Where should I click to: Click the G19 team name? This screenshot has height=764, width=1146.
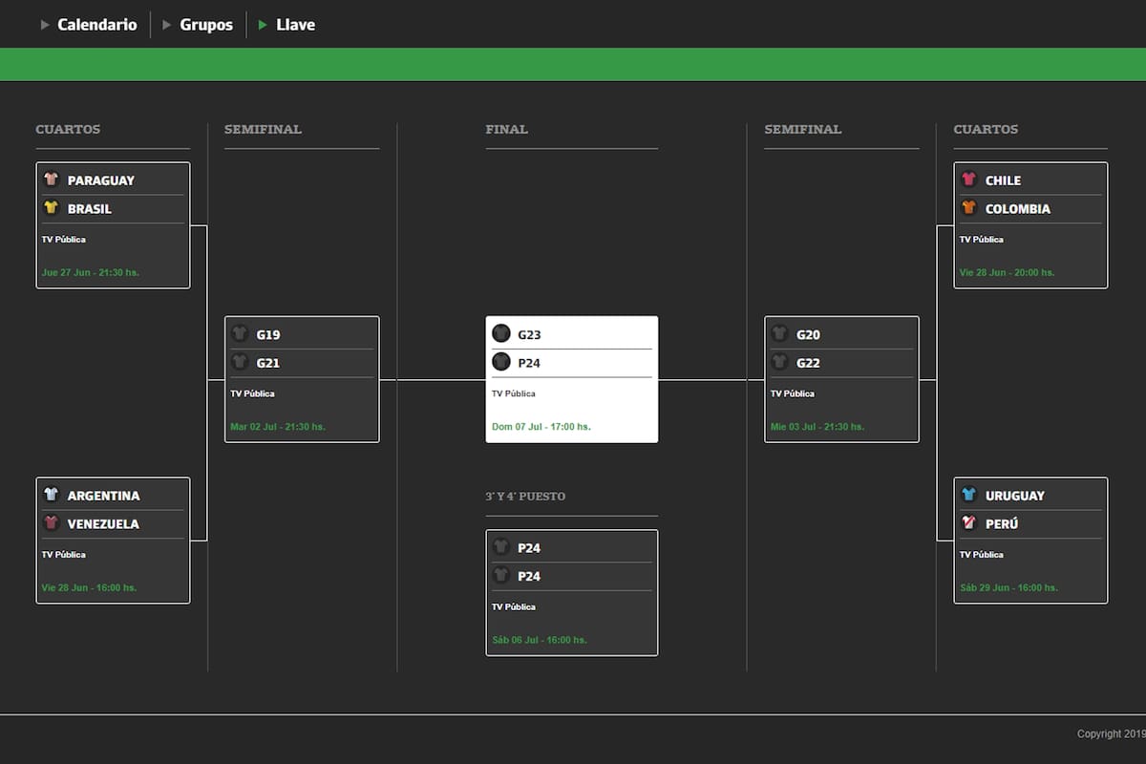[268, 335]
